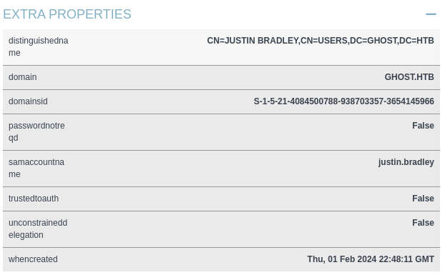Click the trustedtoauth False value

tap(423, 199)
